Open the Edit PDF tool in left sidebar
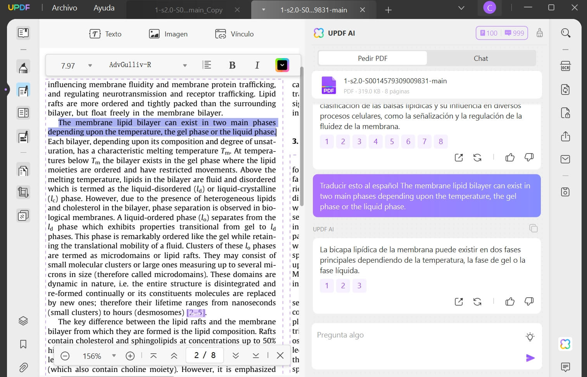587x377 pixels. coord(23,90)
